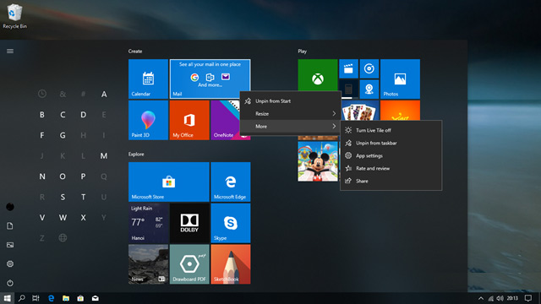Viewport: 541px width, 304px height.
Task: Open Settings gear in Start sidebar
Action: click(x=10, y=263)
